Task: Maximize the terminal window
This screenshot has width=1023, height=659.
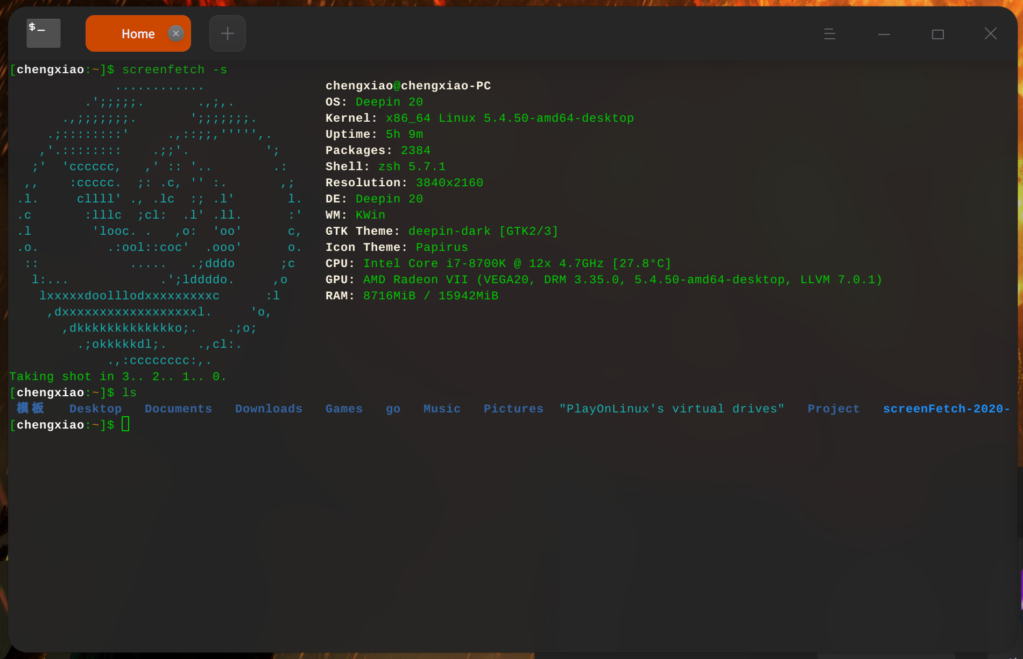Action: (937, 34)
